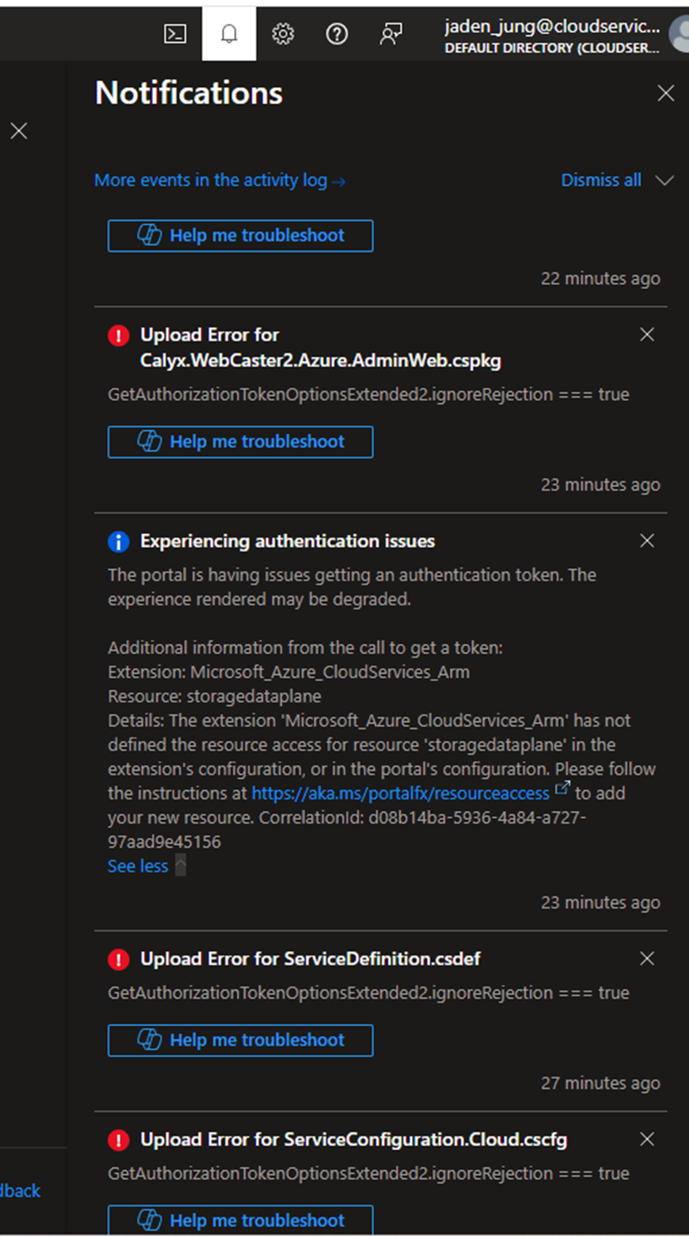Click Help me troubleshoot for ServiceConfiguration.Cloud.cscfg
Screen dimensions: 689x1236
coord(241,1220)
